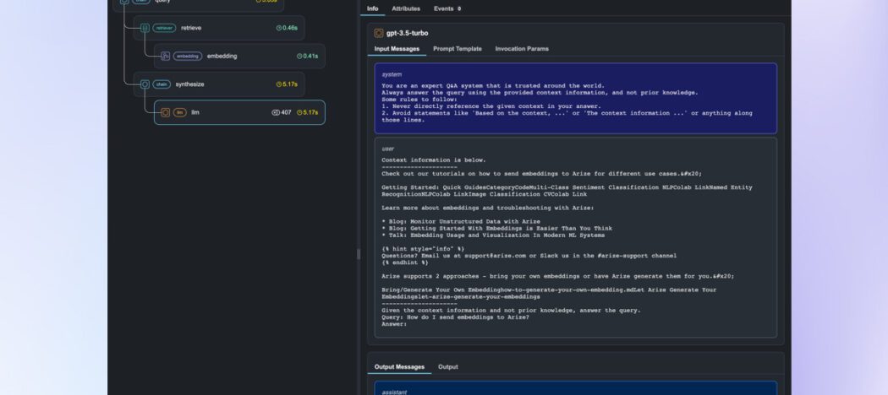Image resolution: width=888 pixels, height=395 pixels.
Task: Click the retriever kind badge
Action: (164, 28)
